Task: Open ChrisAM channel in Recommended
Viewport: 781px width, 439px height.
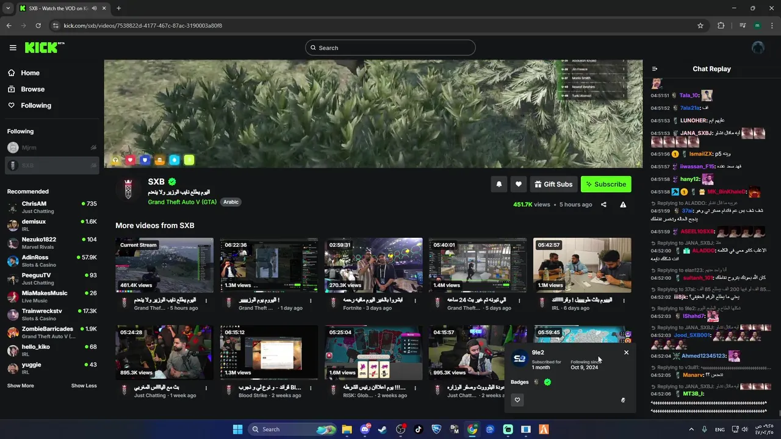Action: click(x=52, y=207)
